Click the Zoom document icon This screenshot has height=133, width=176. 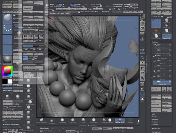[x=31, y=37]
